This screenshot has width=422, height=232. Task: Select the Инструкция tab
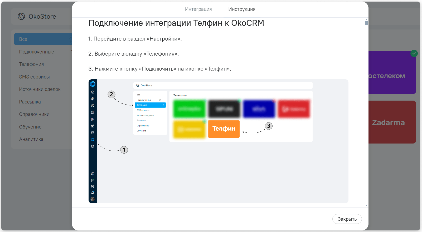[242, 9]
